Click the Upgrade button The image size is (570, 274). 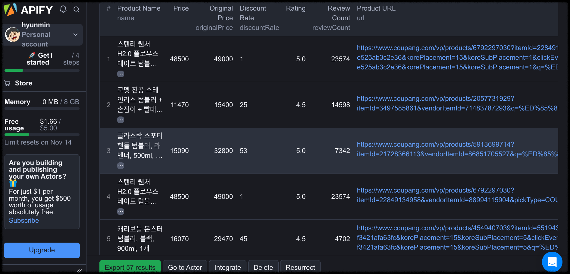[42, 250]
